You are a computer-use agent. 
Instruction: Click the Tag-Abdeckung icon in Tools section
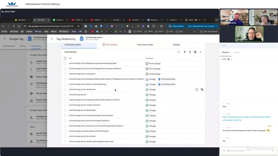(31, 142)
